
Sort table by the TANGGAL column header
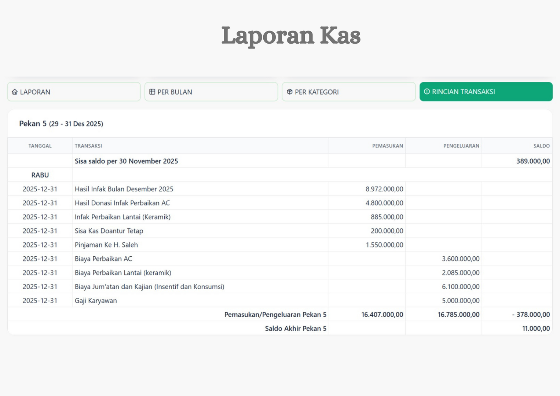[x=40, y=146]
